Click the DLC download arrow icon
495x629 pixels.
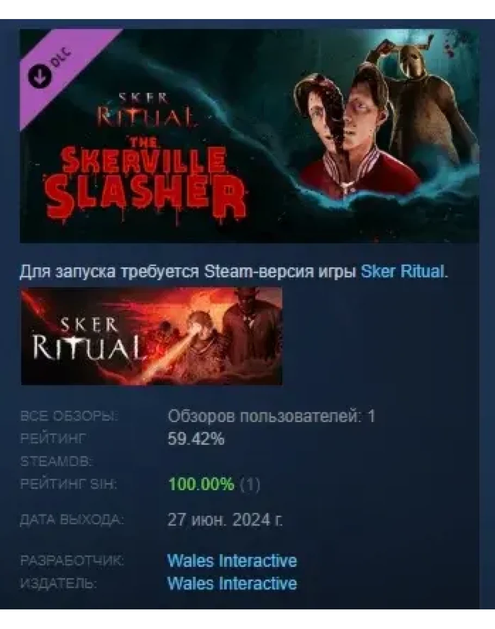click(x=40, y=76)
